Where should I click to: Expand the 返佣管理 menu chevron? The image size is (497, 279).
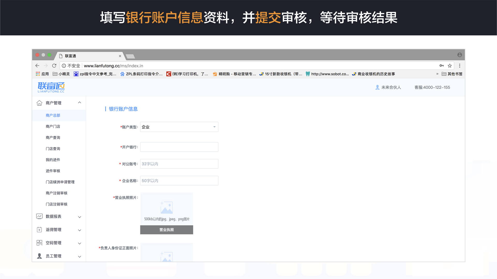[x=79, y=230]
